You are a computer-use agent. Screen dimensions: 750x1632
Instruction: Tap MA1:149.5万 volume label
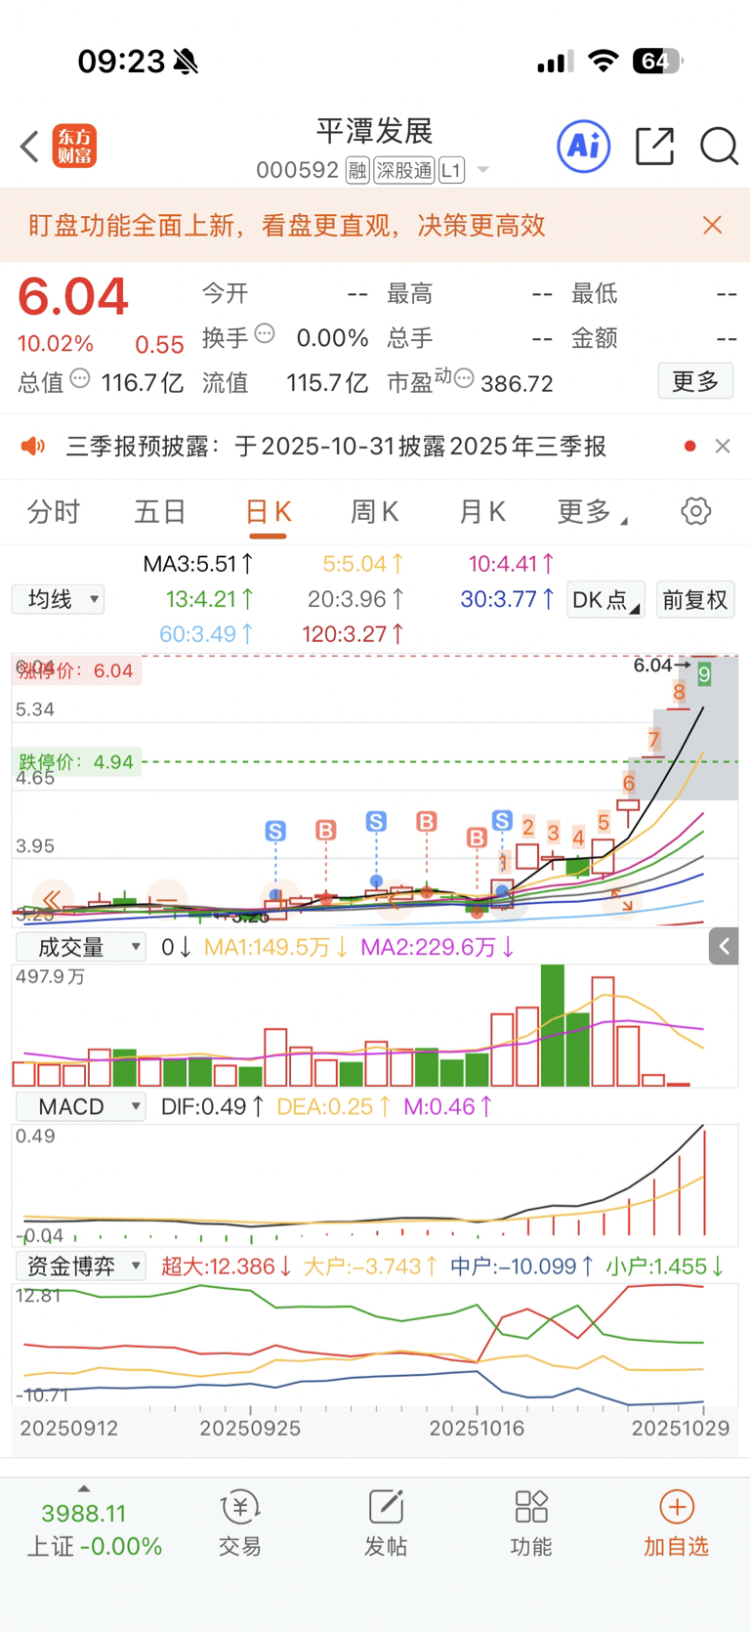pos(275,947)
